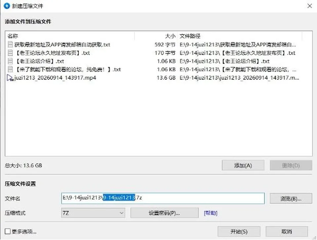Click the 添加(A) button
The height and width of the screenshot is (240, 317).
coord(243,165)
